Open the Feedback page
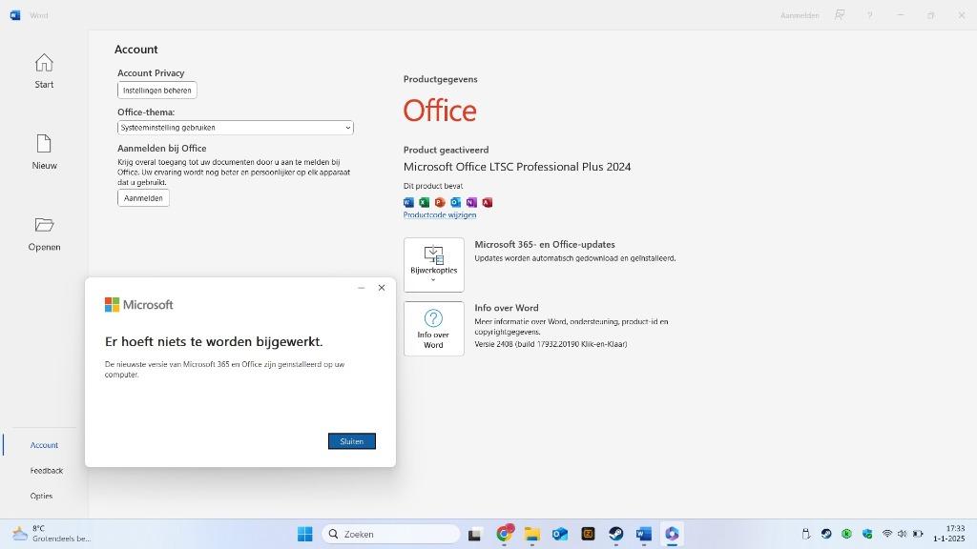Viewport: 977px width, 549px height. (x=46, y=471)
